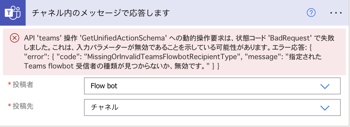Select the action title チャネル内のメッセージで応答します
Image resolution: width=350 pixels, height=127 pixels.
(x=101, y=13)
